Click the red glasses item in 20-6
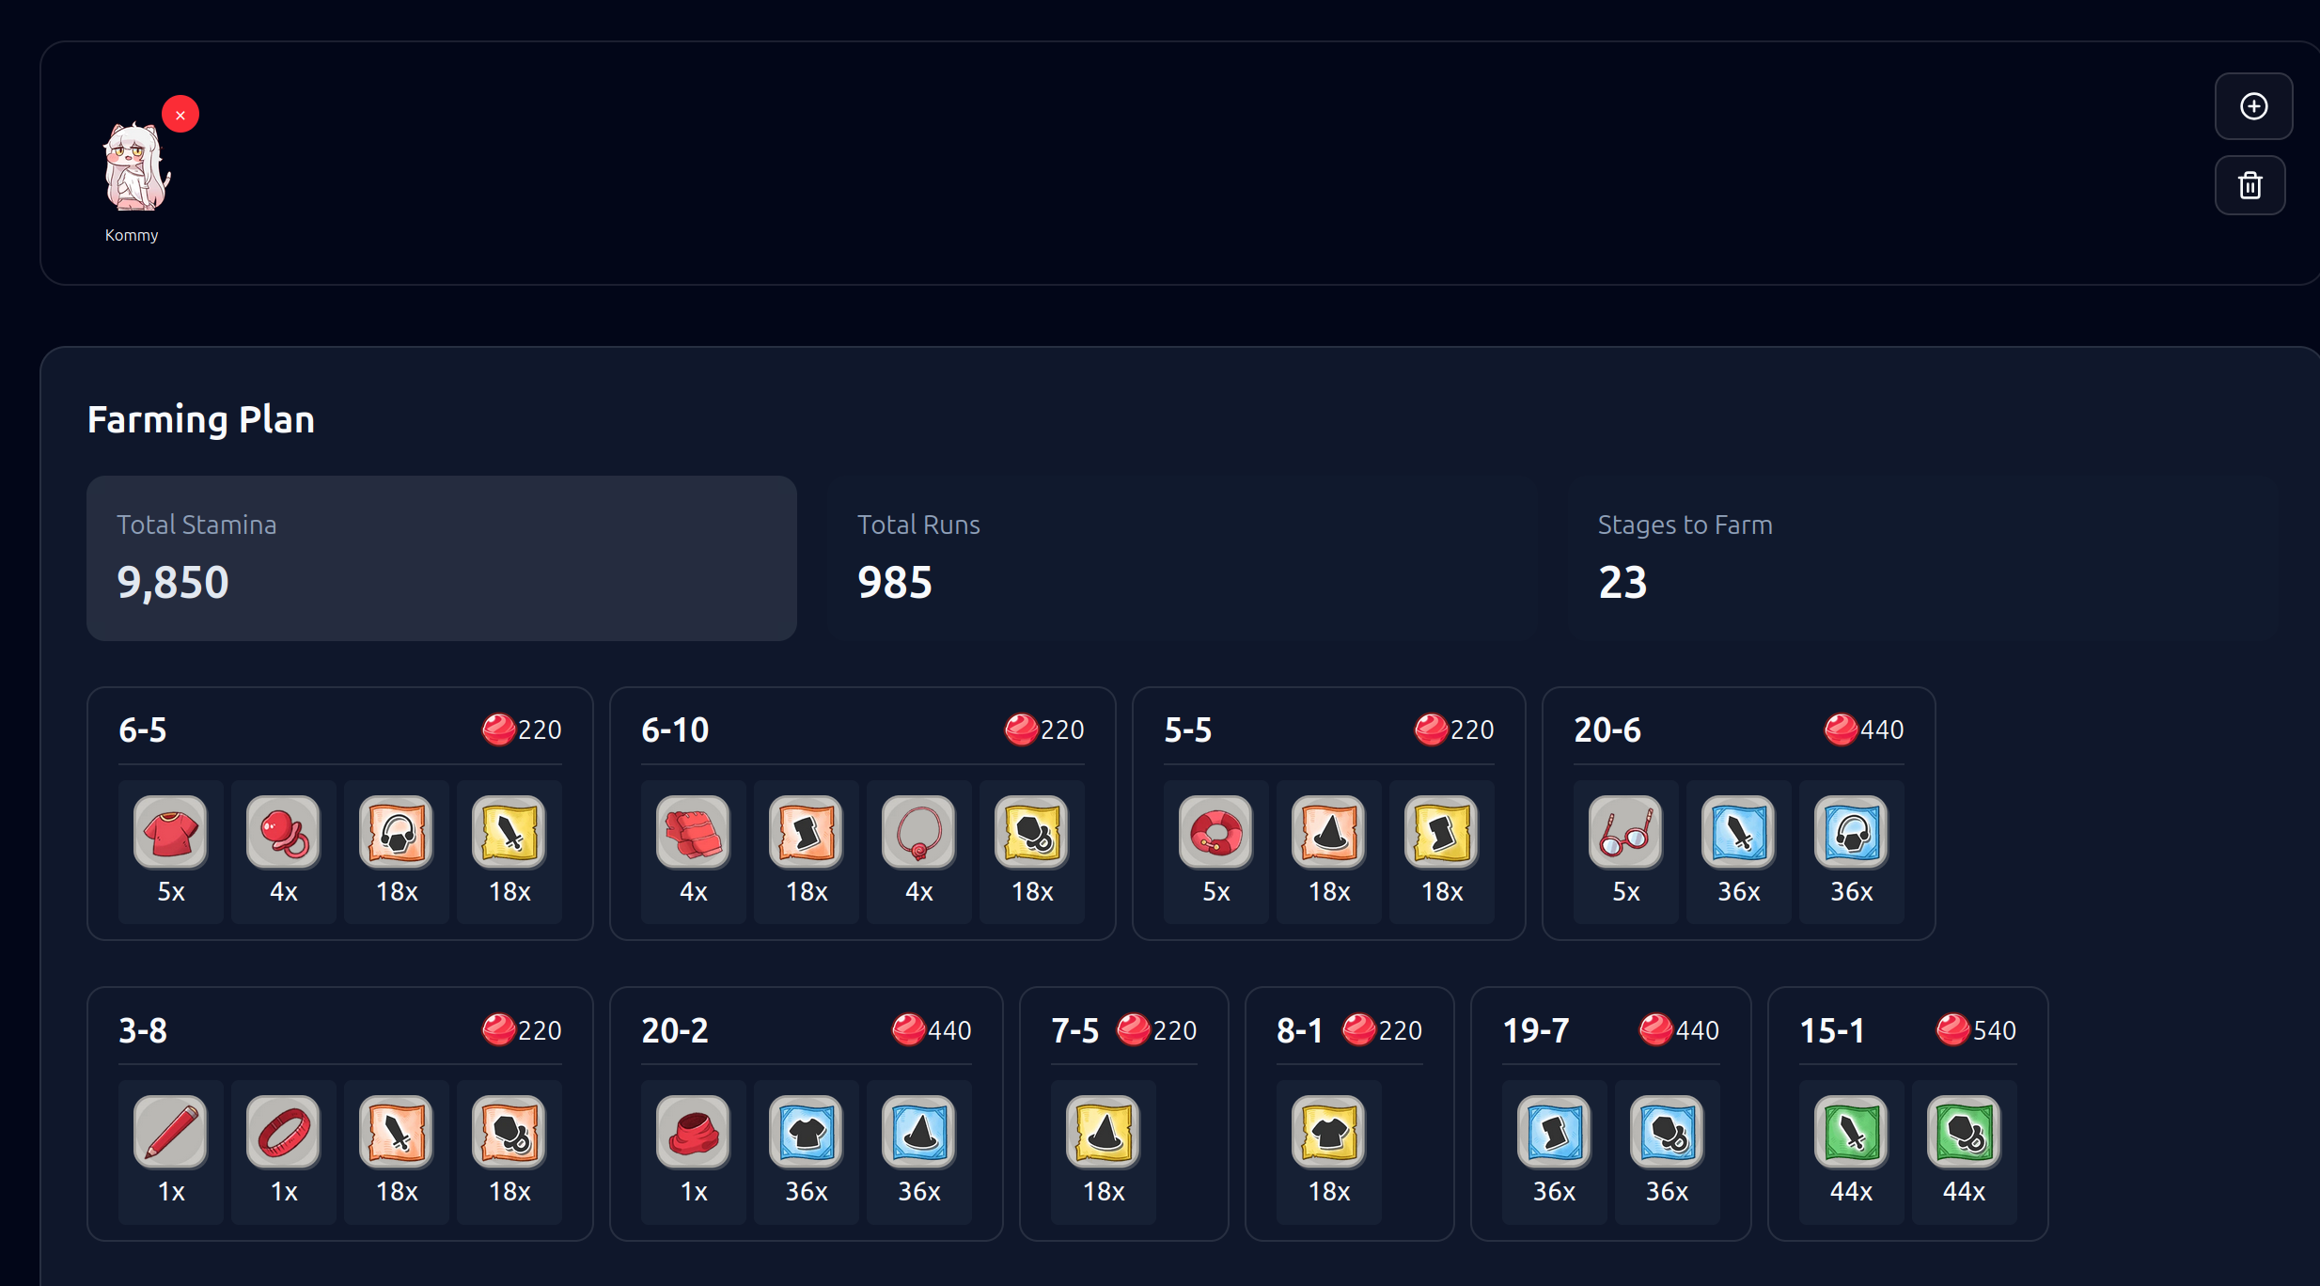2320x1286 pixels. coord(1625,832)
